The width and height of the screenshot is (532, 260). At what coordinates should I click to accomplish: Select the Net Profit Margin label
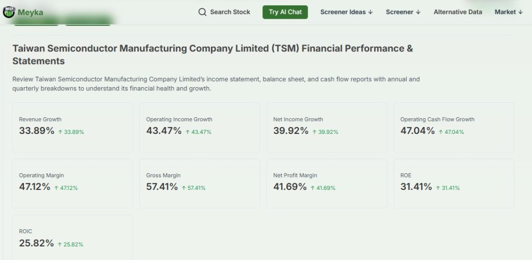(x=295, y=175)
